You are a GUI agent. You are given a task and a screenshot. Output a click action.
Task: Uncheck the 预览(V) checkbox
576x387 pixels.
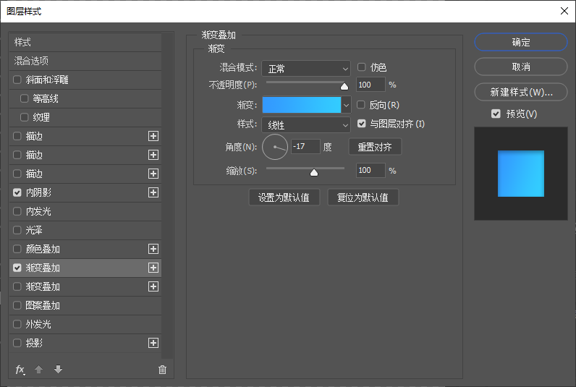[496, 114]
